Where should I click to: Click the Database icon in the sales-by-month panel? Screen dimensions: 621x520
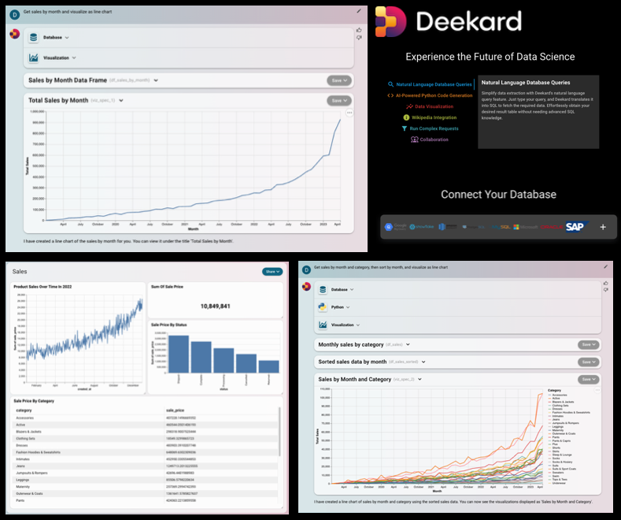pyautogui.click(x=34, y=37)
